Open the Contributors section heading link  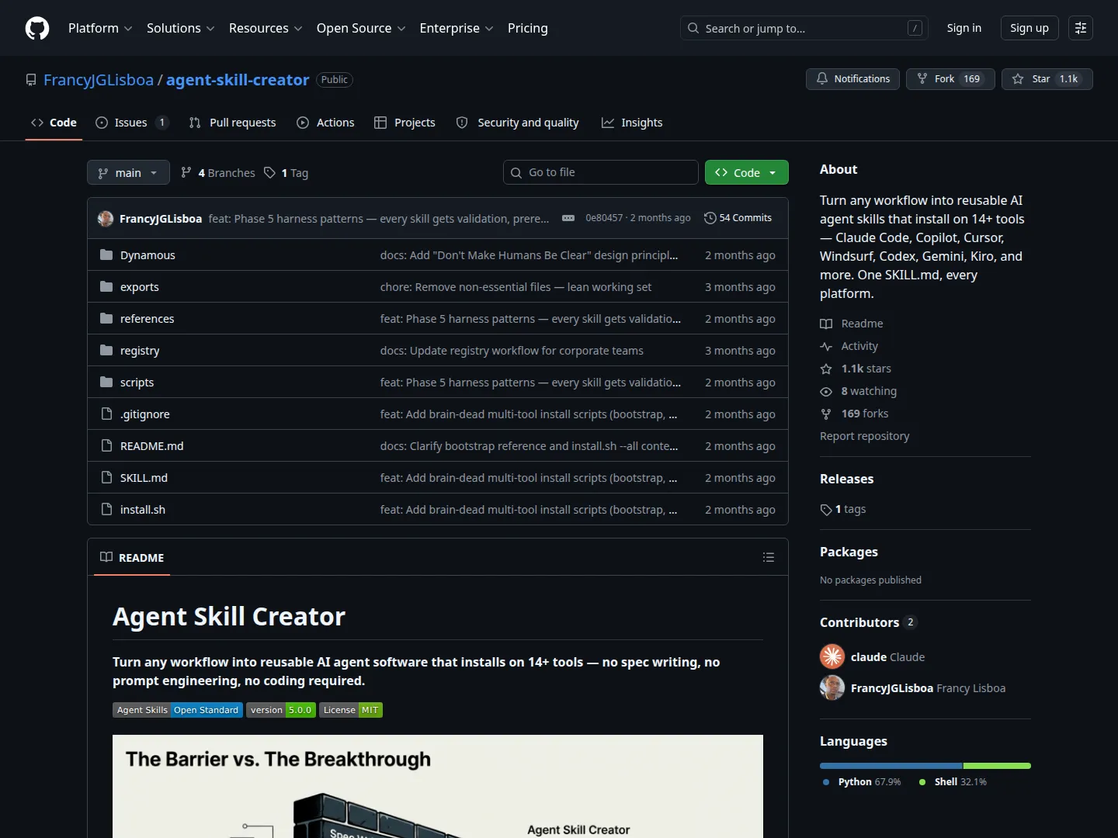[x=869, y=622]
